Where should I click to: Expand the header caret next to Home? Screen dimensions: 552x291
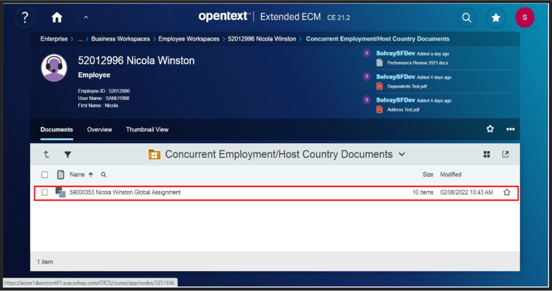point(86,17)
